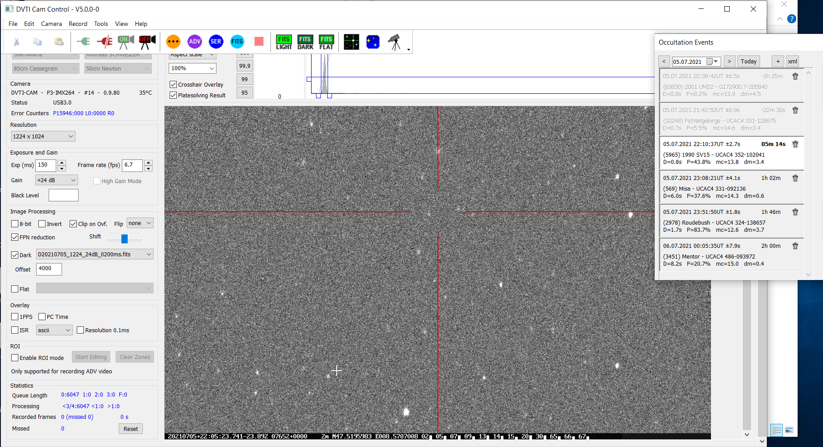Delete the Misa occultation event
The width and height of the screenshot is (823, 447).
795,178
